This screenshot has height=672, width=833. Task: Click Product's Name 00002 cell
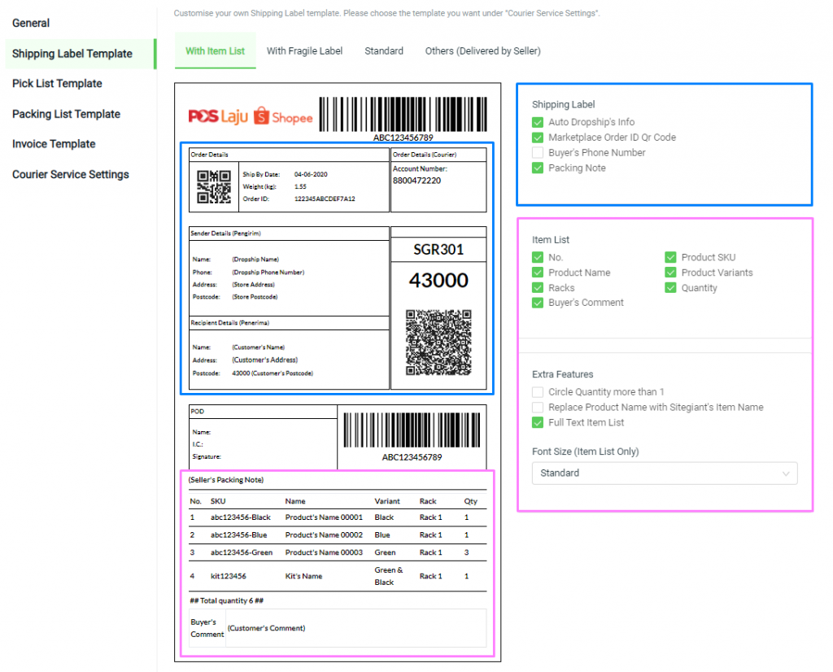pos(324,535)
